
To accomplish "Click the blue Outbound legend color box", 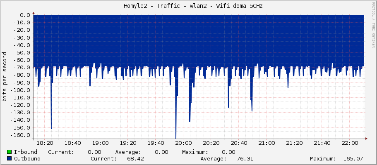I will point(10,158).
